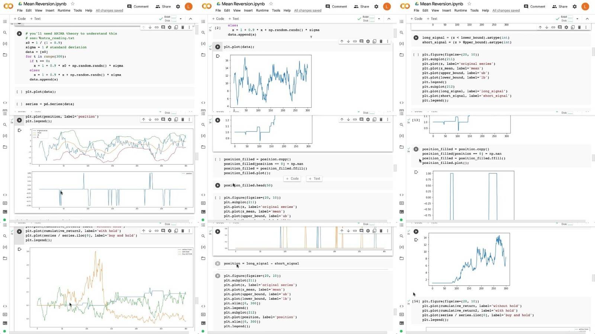Open RAM/Disk dropdown arrow above the ARIMA cell
This screenshot has height=334, width=595.
pyautogui.click(x=181, y=19)
